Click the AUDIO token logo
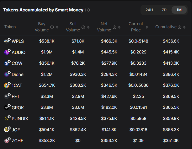Image resolution: width=192 pixels, height=149 pixels. [7, 52]
